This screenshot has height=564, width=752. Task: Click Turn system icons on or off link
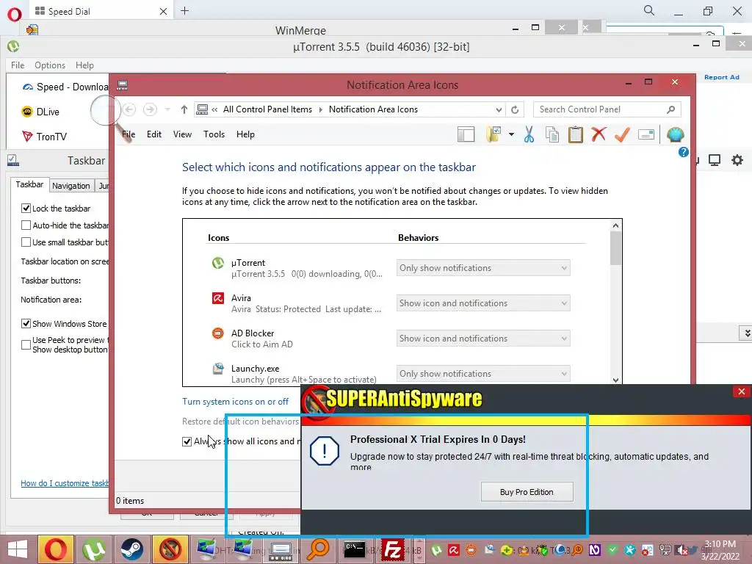pos(235,402)
